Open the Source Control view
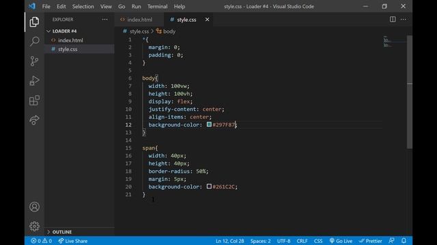The width and height of the screenshot is (437, 245). click(x=34, y=61)
